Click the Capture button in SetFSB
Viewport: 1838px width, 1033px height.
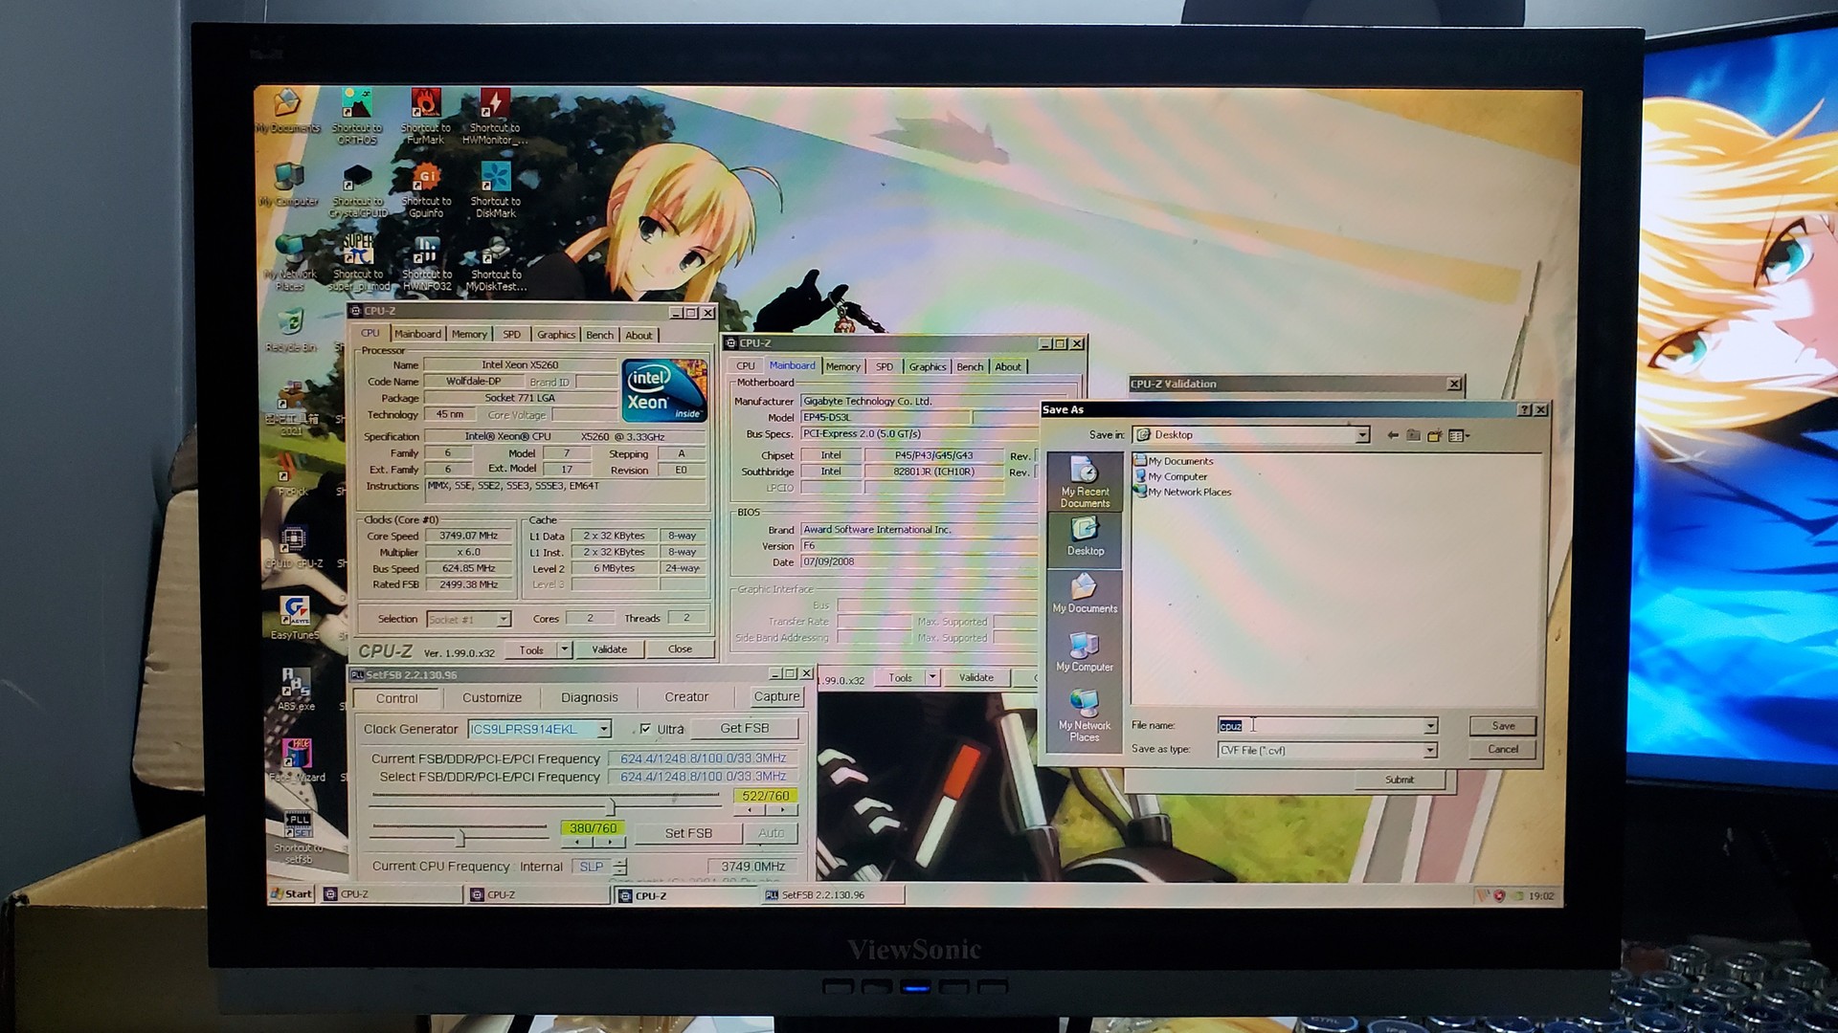pyautogui.click(x=776, y=697)
